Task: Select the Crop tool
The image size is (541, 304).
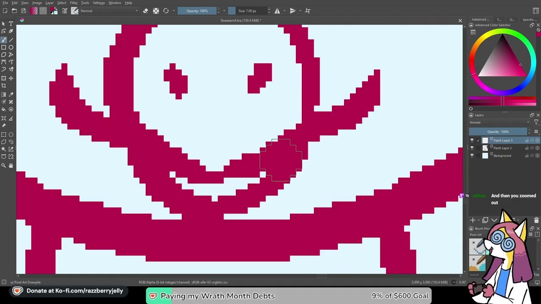Action: pyautogui.click(x=4, y=86)
